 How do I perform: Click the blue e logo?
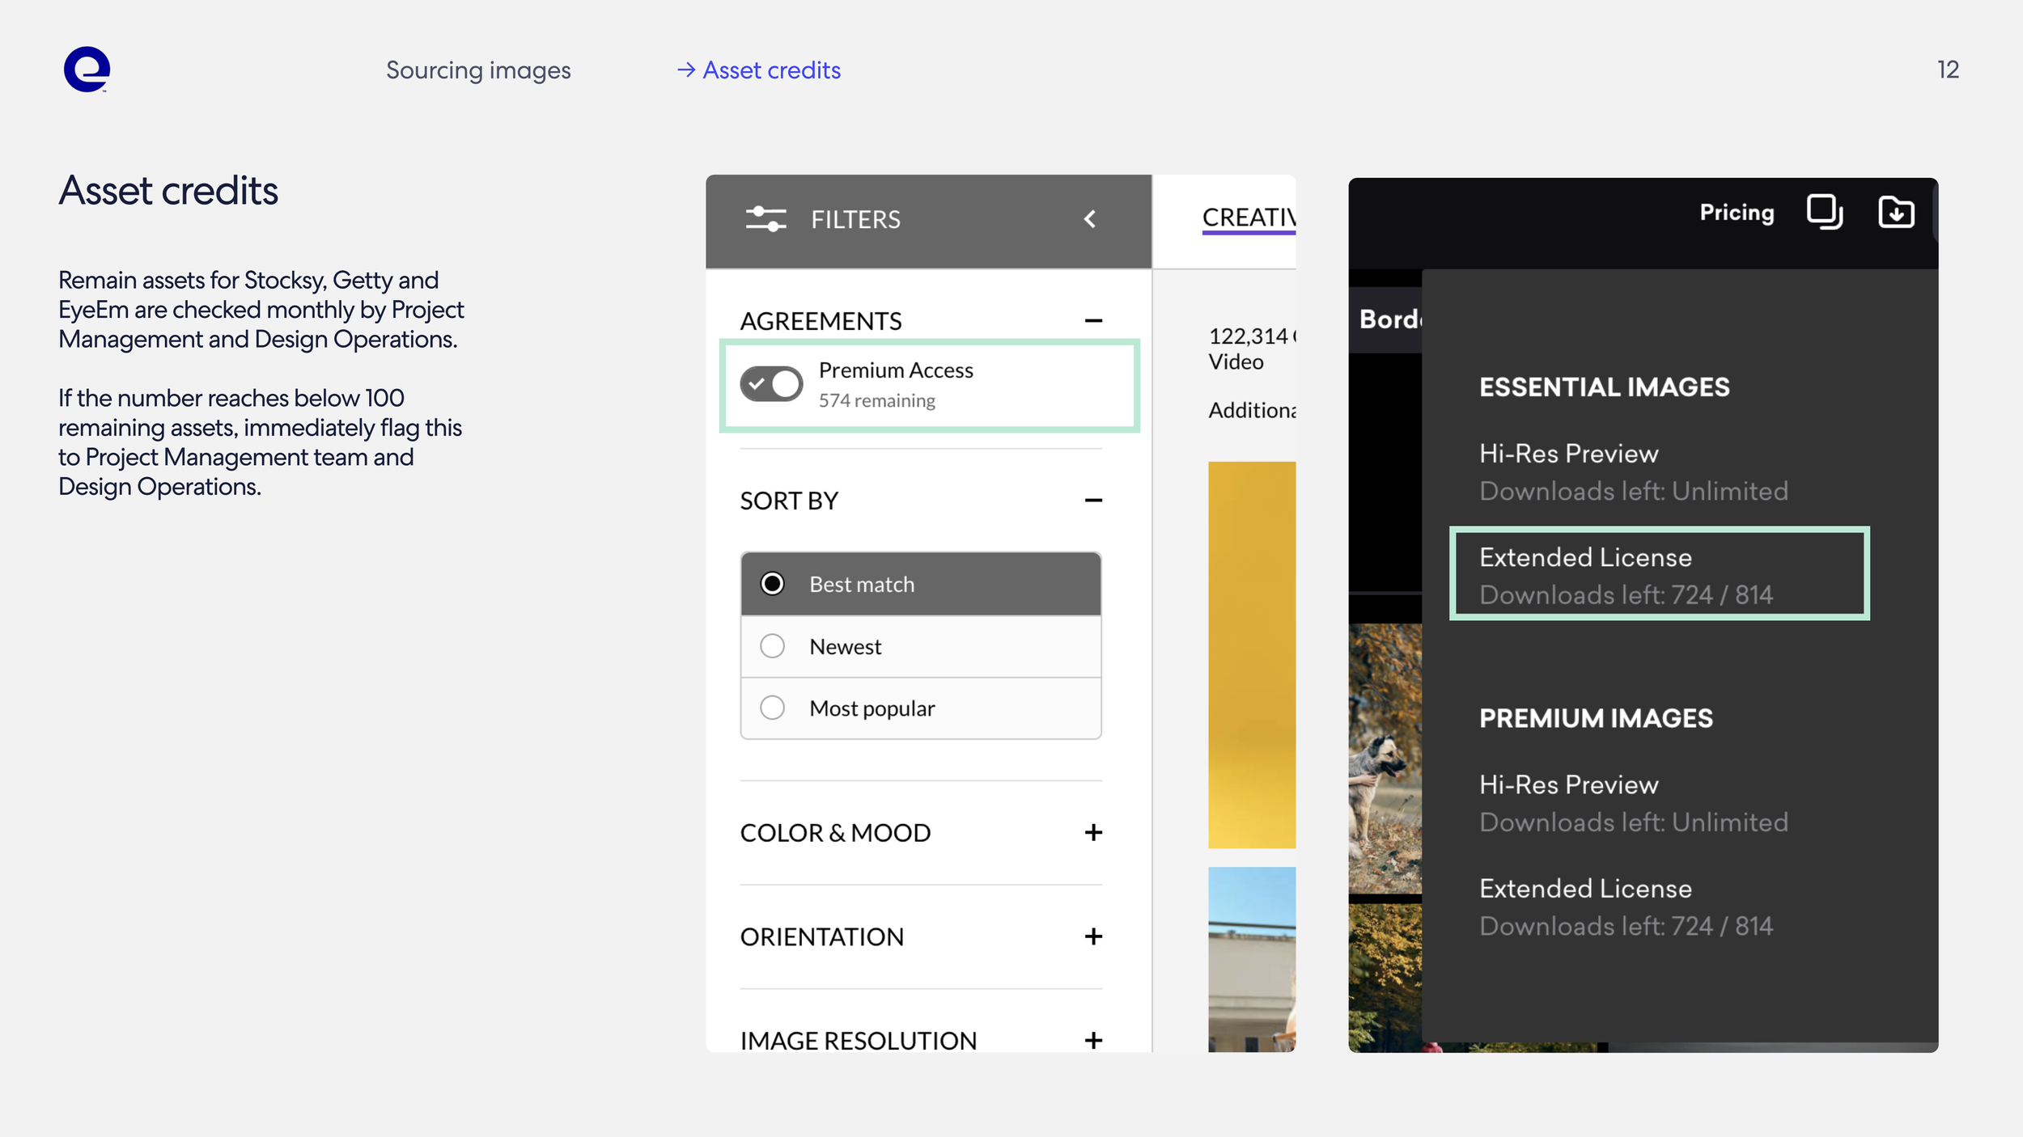coord(87,70)
